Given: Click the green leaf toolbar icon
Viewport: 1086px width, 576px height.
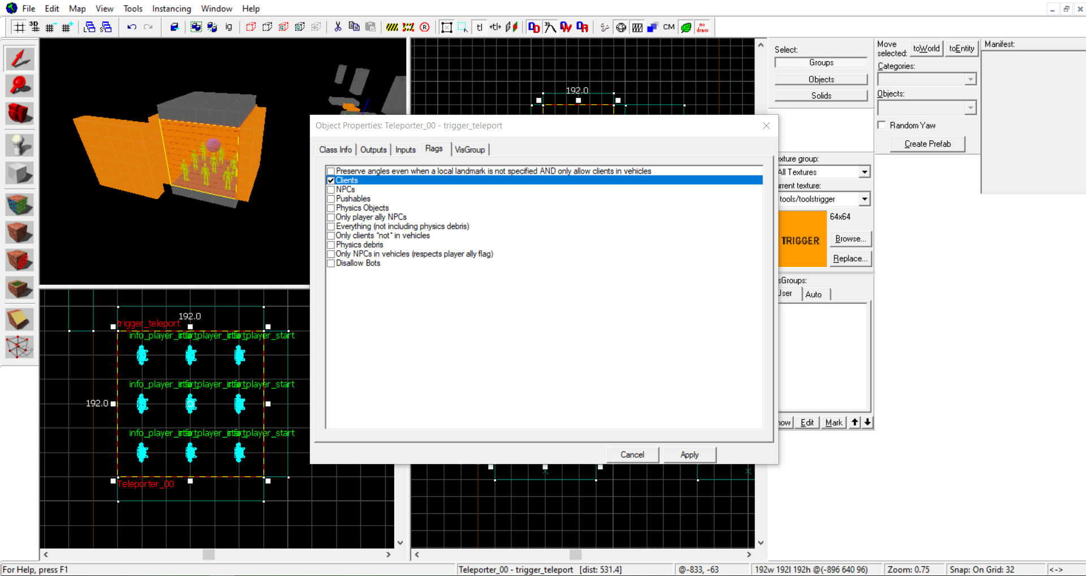Looking at the screenshot, I should (686, 27).
